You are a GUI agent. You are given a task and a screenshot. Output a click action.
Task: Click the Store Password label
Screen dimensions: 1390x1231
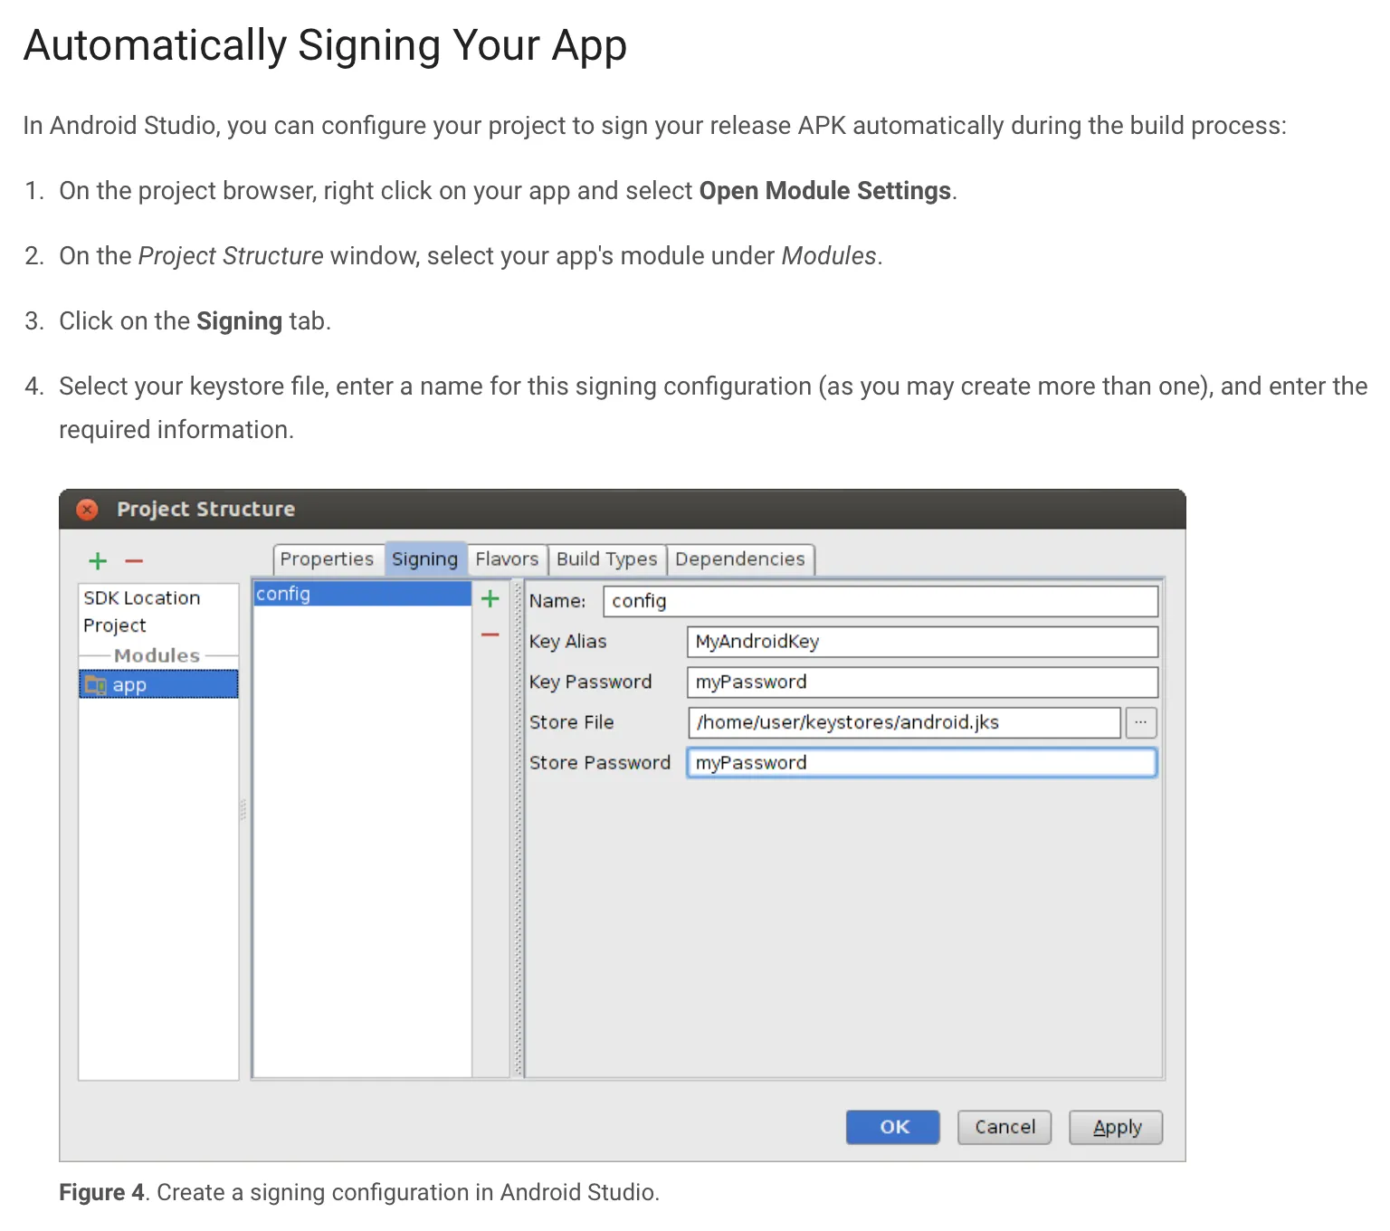click(600, 763)
